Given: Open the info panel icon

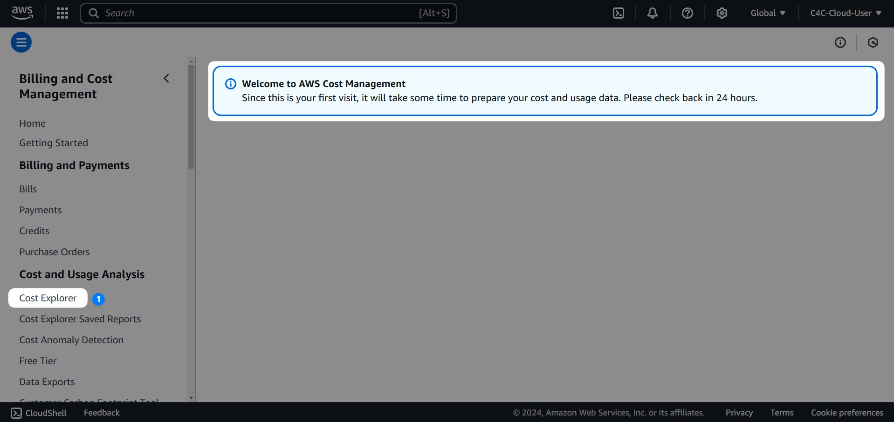Looking at the screenshot, I should tap(840, 42).
